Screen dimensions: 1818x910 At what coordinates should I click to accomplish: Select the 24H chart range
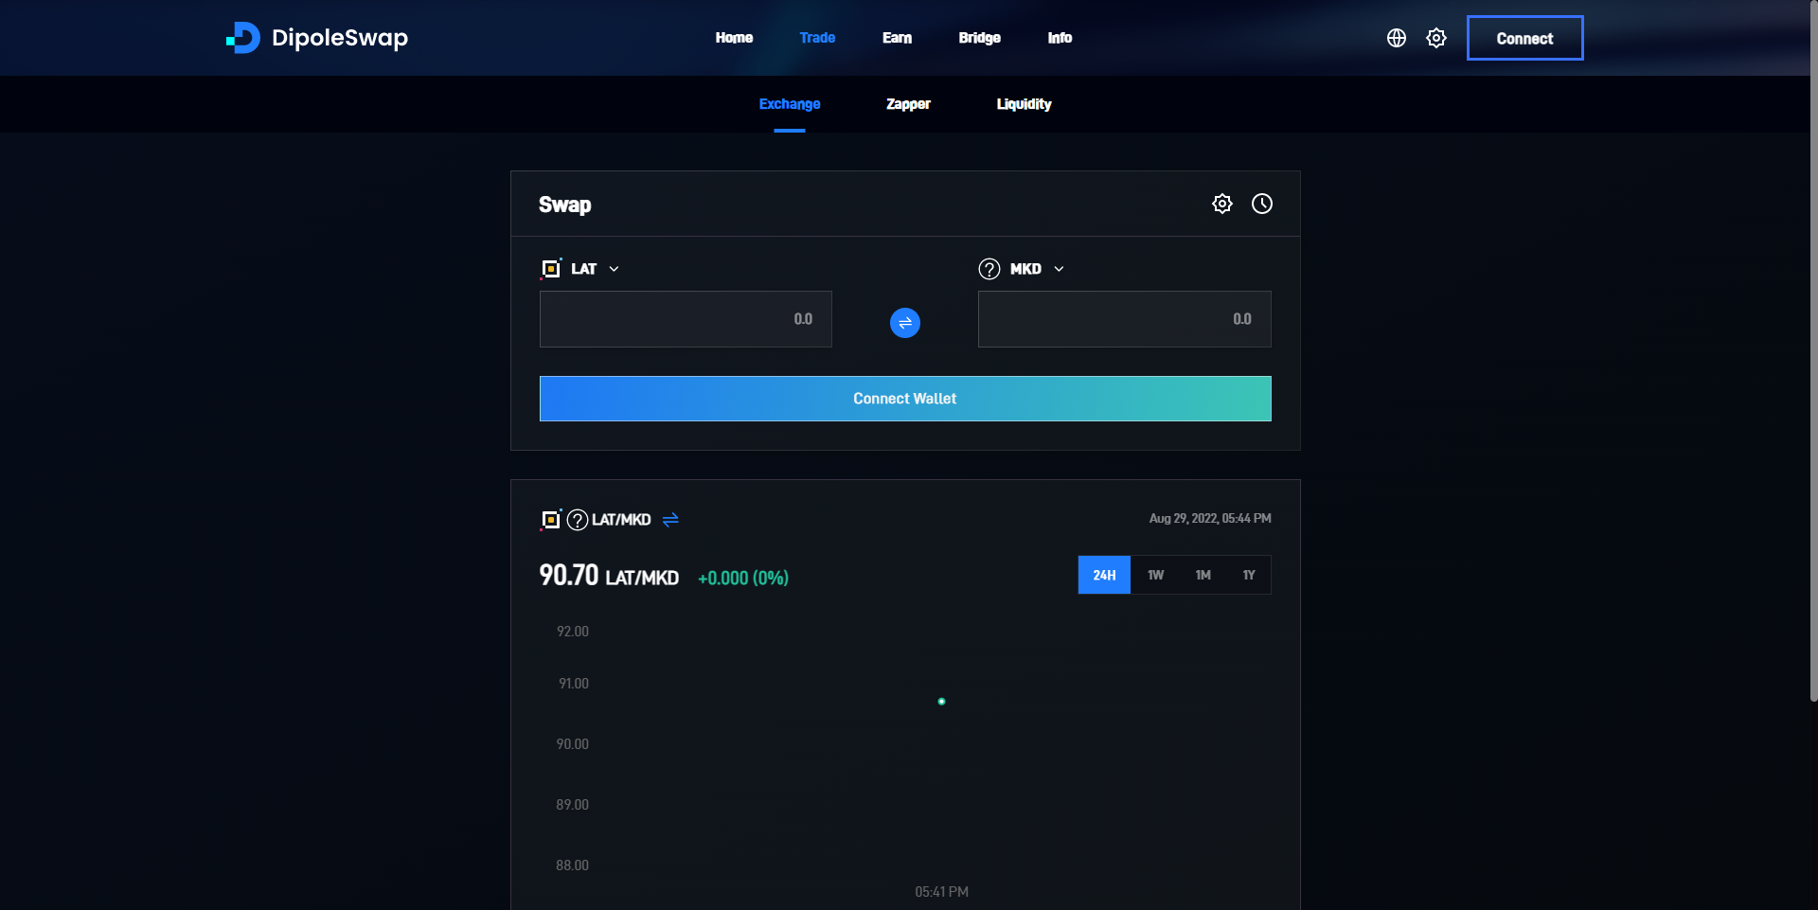pos(1104,575)
